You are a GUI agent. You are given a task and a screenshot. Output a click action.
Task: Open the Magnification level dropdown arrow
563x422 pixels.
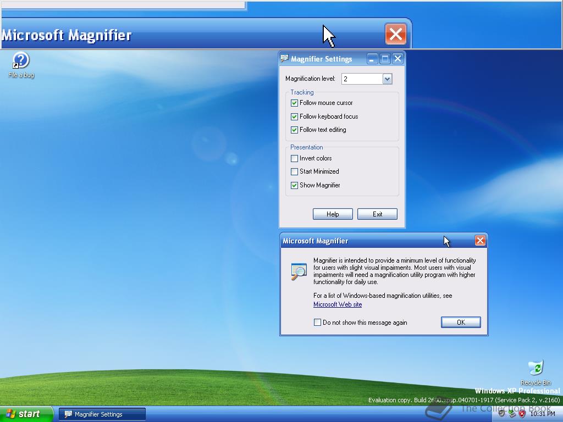tap(387, 79)
